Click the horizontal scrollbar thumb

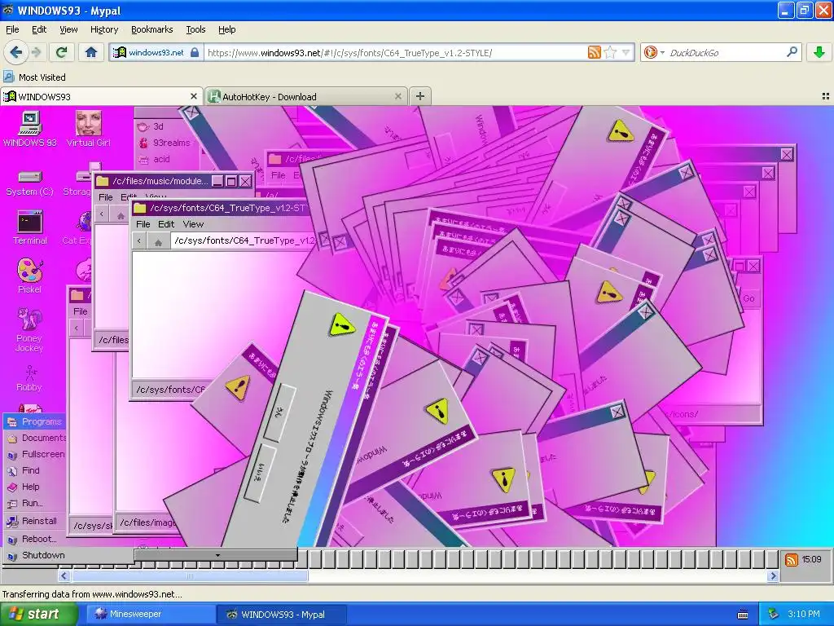[x=189, y=576]
